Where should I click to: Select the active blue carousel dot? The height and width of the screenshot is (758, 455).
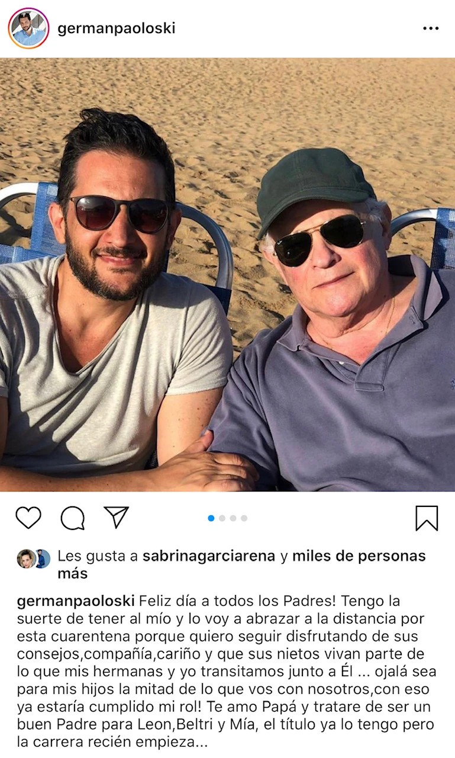(x=211, y=518)
